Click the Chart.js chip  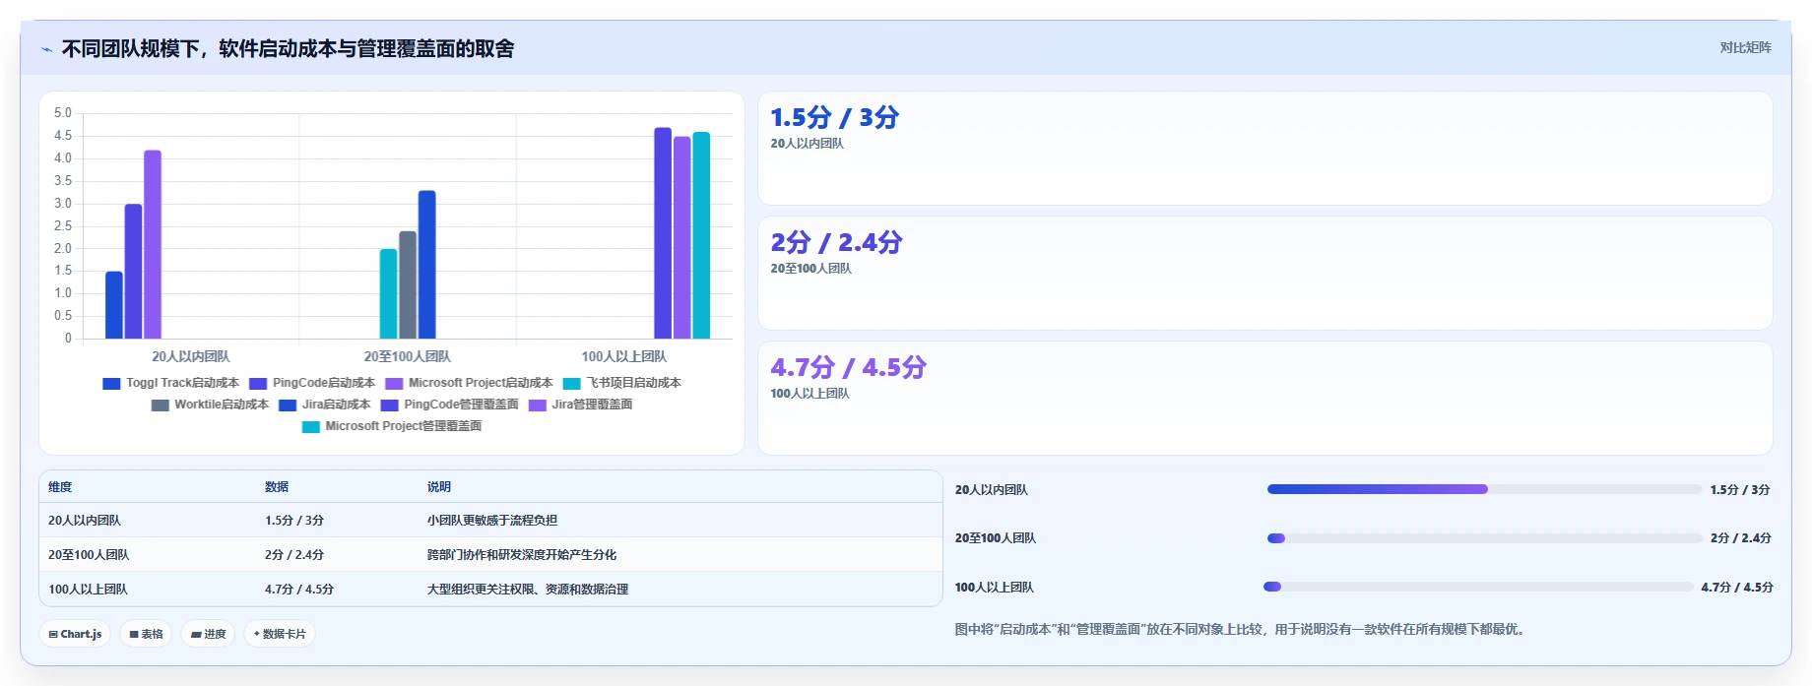[x=75, y=634]
